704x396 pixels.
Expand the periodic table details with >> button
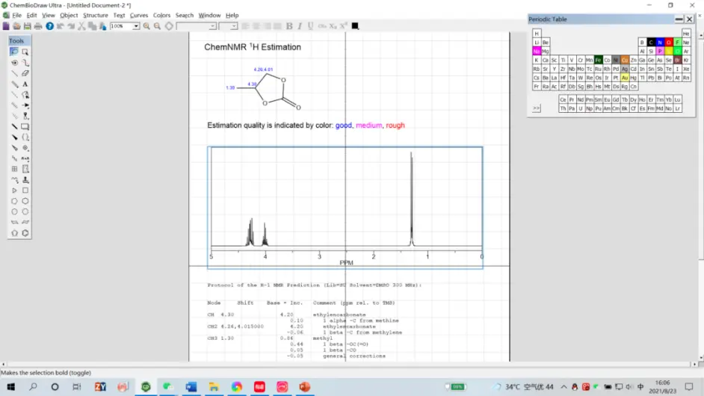click(x=536, y=108)
